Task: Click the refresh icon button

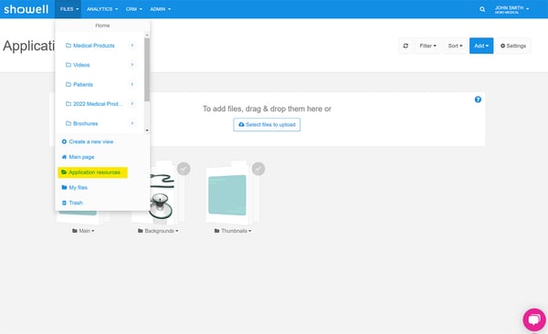Action: pyautogui.click(x=406, y=46)
